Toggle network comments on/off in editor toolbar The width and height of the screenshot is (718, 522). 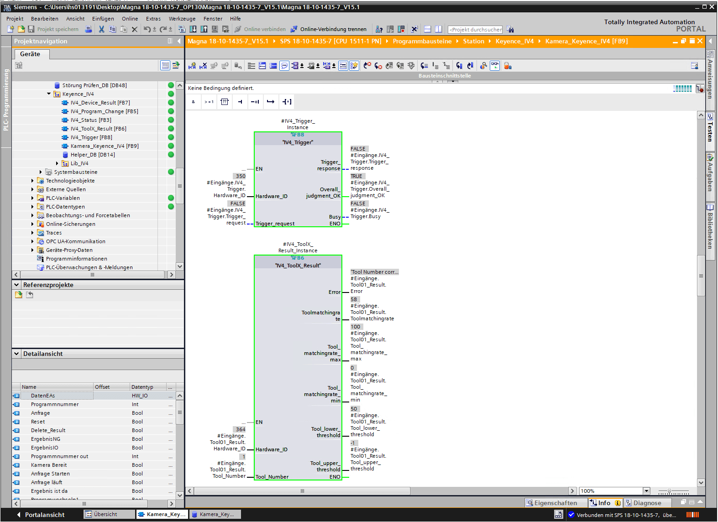(x=343, y=66)
